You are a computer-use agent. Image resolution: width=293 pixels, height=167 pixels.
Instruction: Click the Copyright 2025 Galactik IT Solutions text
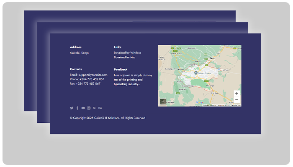pyautogui.click(x=108, y=118)
